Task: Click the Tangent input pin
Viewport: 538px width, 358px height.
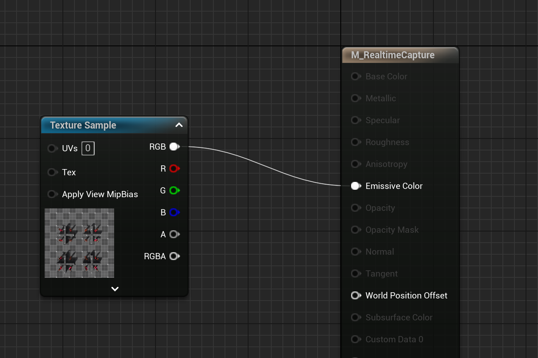Action: [356, 274]
